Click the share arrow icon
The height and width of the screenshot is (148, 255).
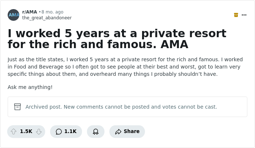pyautogui.click(x=118, y=132)
